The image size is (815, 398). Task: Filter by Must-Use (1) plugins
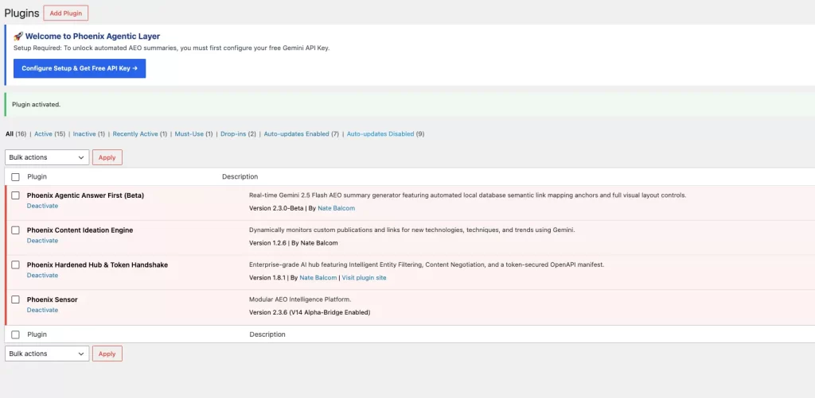194,134
